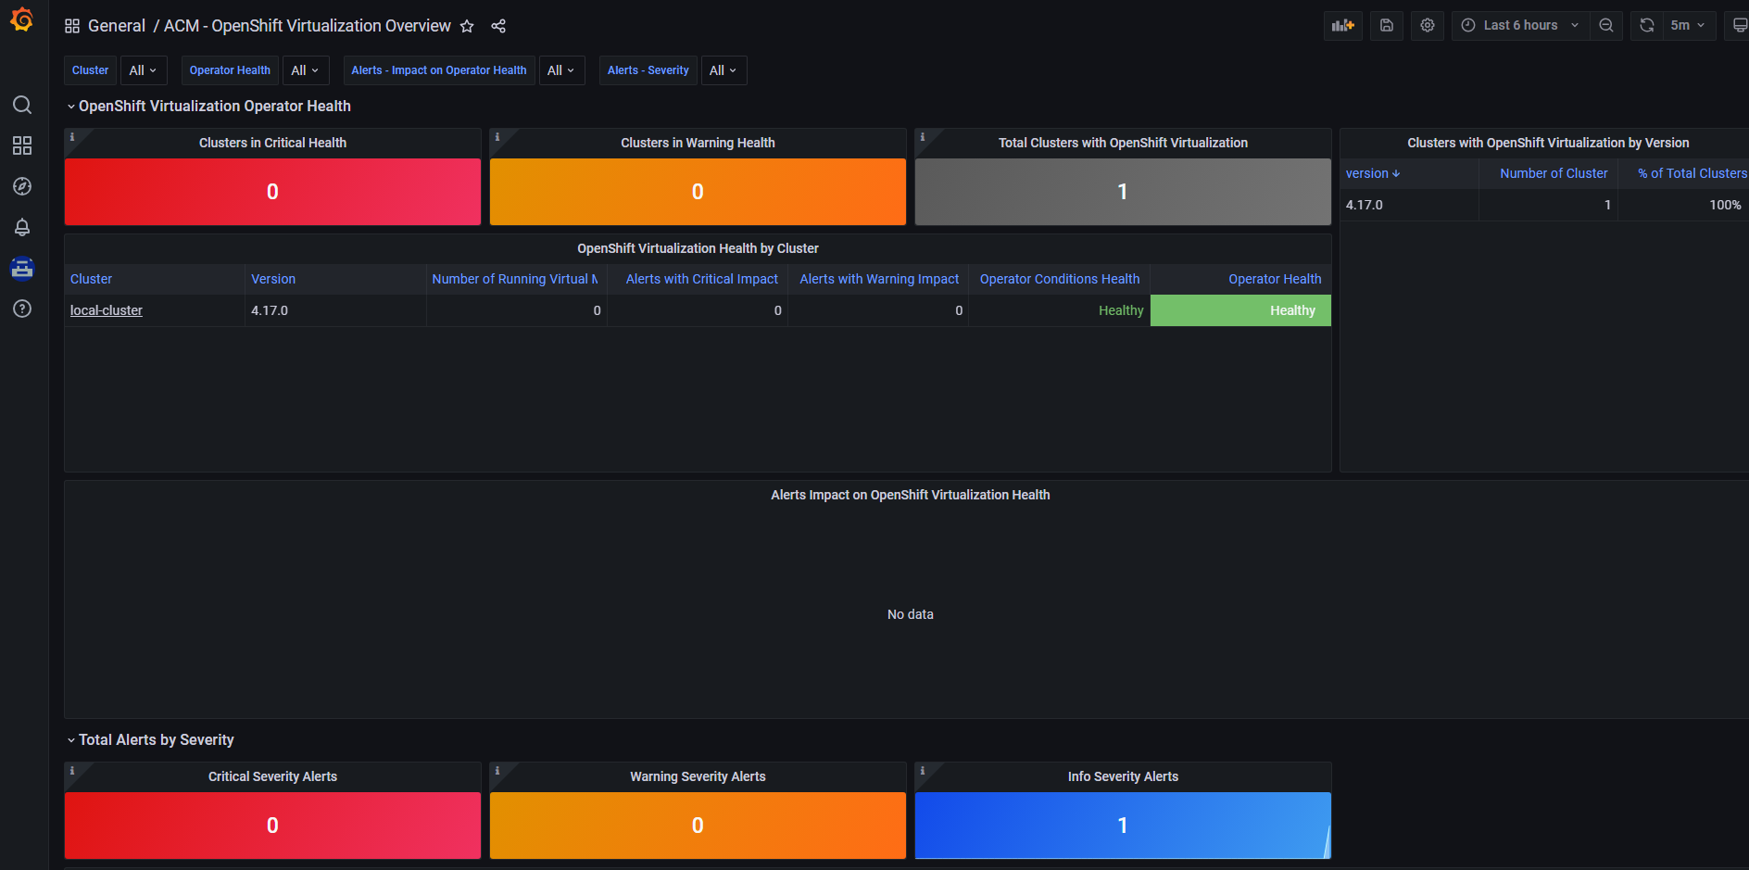Open Clusters in Critical Health panel menu
1749x870 pixels.
coord(272,143)
